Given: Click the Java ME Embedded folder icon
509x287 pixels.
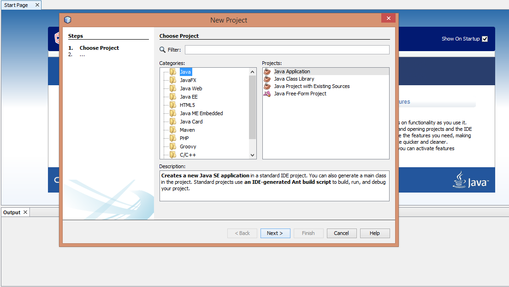Looking at the screenshot, I should (x=173, y=113).
